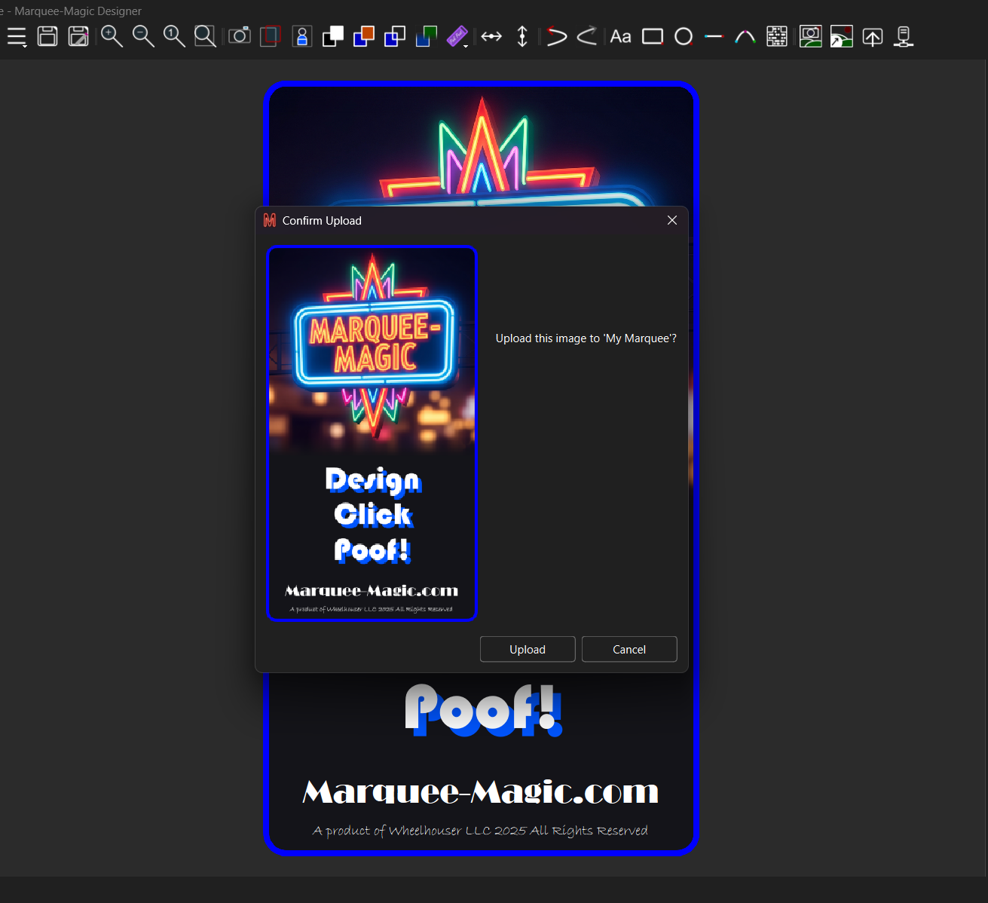This screenshot has height=903, width=988.
Task: Click the upload arrow toolbar icon
Action: click(x=873, y=36)
